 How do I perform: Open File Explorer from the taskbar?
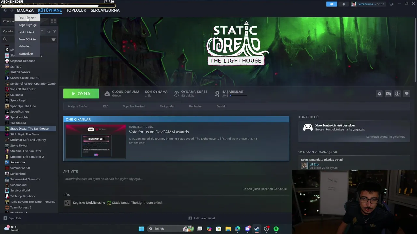tap(228, 229)
